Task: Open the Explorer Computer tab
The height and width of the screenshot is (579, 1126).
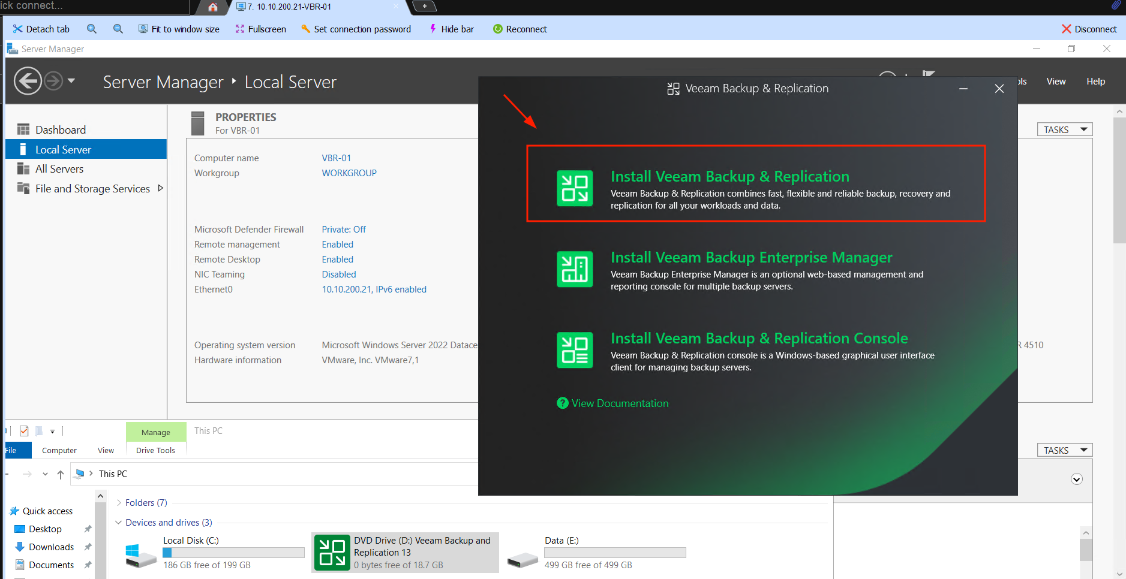Action: 59,450
